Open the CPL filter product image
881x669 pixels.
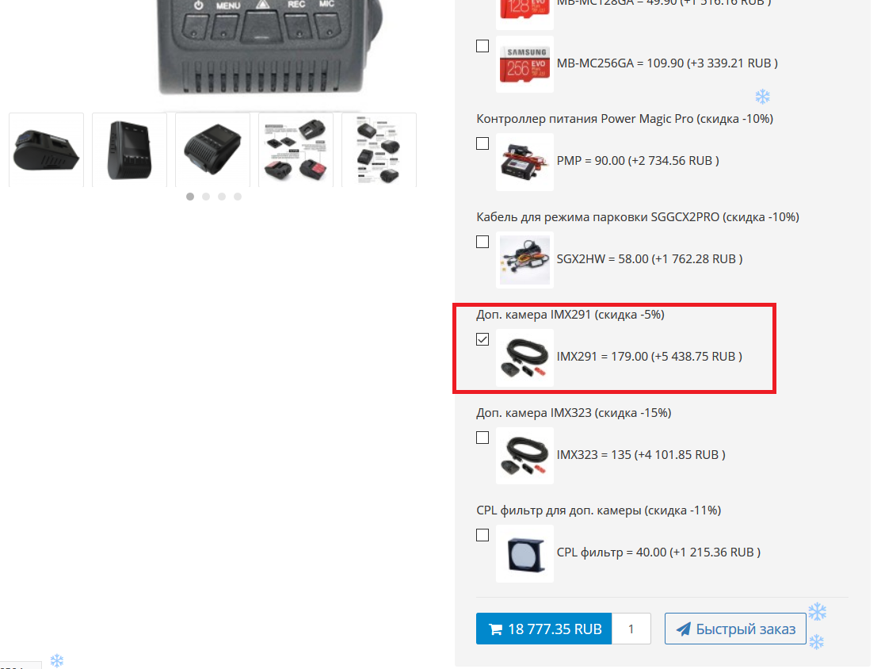coord(524,554)
